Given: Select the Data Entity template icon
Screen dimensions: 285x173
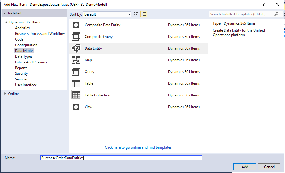Looking at the screenshot, I should click(76, 48).
